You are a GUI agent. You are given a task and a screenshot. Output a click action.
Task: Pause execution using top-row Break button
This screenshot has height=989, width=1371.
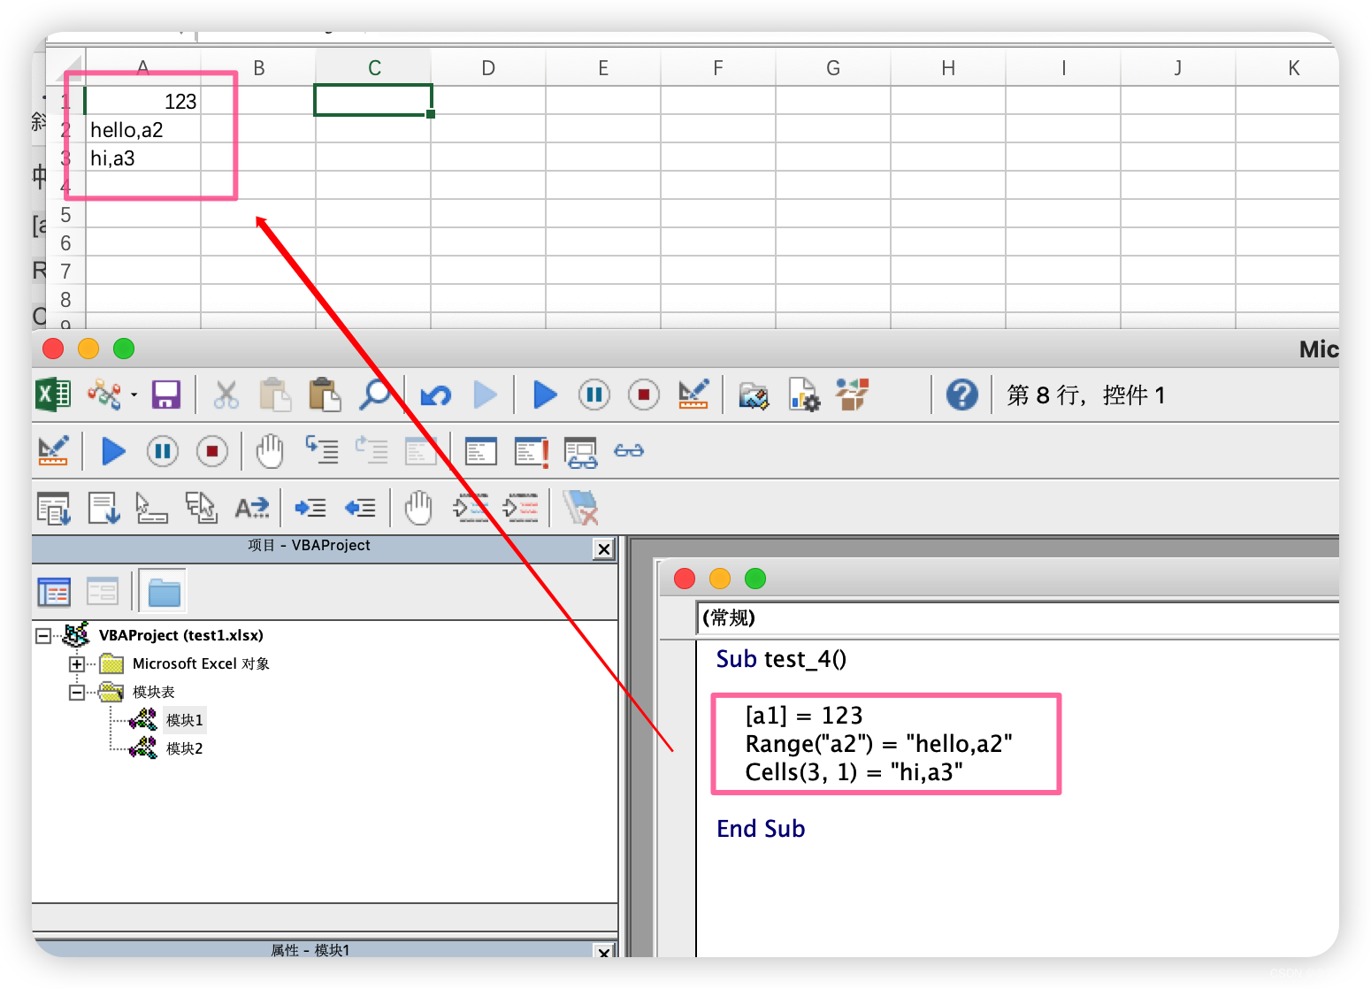[x=594, y=395]
